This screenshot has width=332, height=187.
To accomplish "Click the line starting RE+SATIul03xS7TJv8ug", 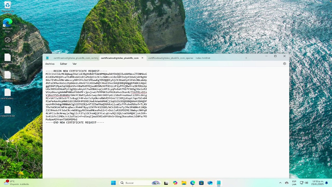I will pos(96,98).
